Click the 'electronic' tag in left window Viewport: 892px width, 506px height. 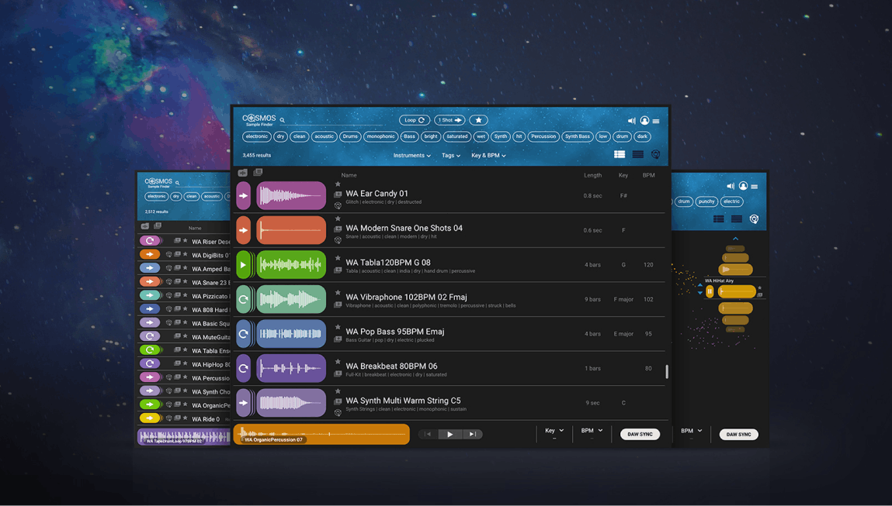coord(157,197)
